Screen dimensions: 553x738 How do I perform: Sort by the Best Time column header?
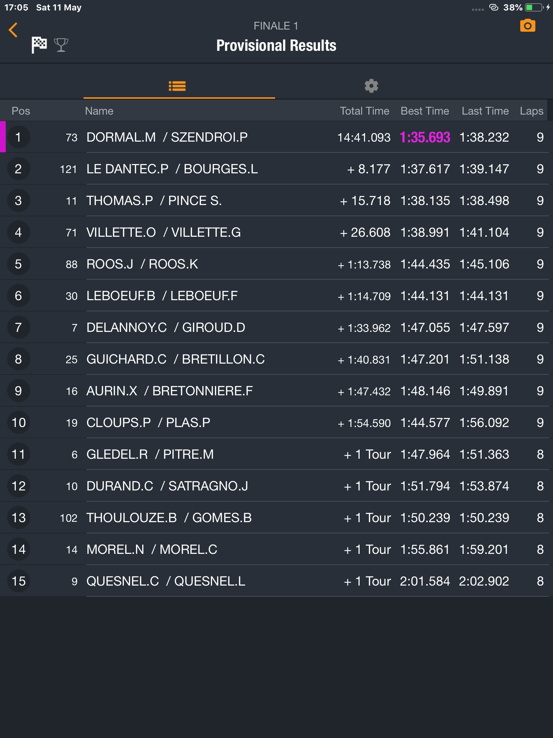[x=425, y=111]
